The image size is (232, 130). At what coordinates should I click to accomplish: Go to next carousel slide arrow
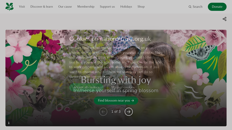(129, 112)
